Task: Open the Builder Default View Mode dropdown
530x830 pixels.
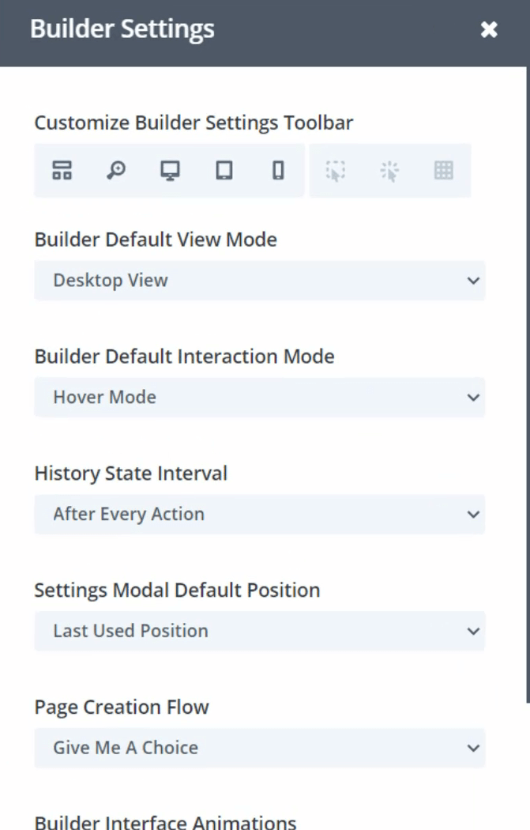Action: [259, 281]
